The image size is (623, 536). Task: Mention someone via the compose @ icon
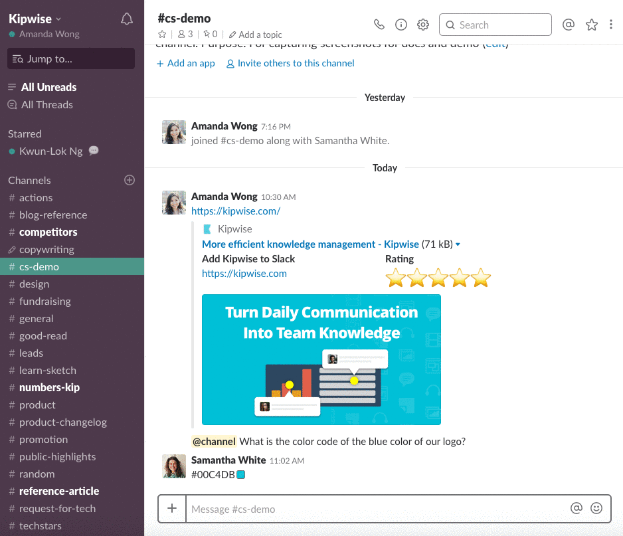(576, 508)
